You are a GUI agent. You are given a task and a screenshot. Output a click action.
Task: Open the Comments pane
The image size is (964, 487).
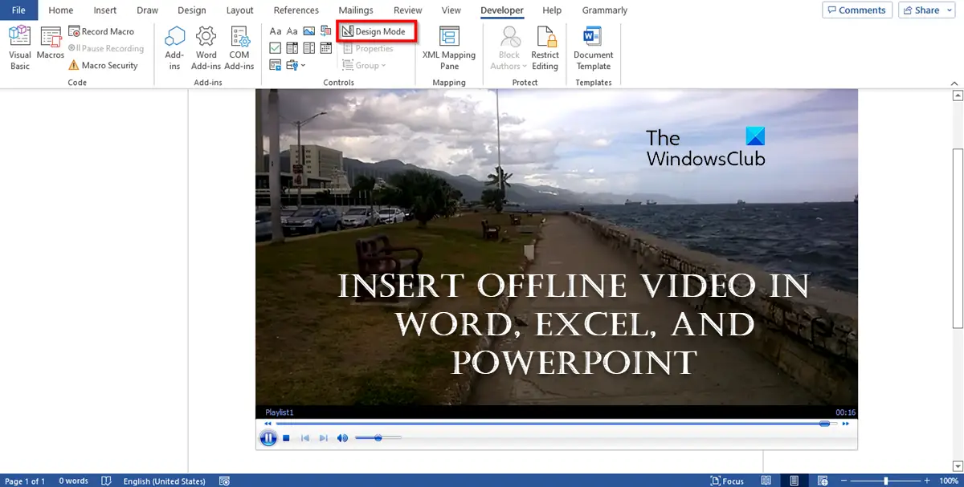tap(857, 10)
